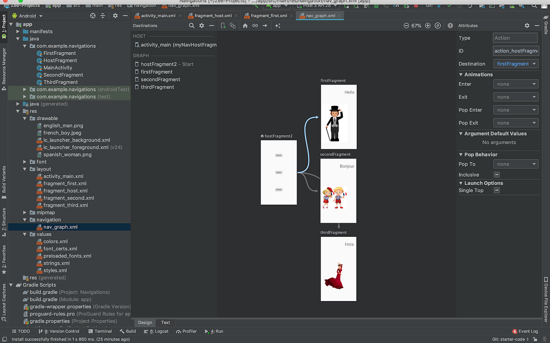This screenshot has width=550, height=343.
Task: Toggle the Inclusive checkbox
Action: (x=497, y=175)
